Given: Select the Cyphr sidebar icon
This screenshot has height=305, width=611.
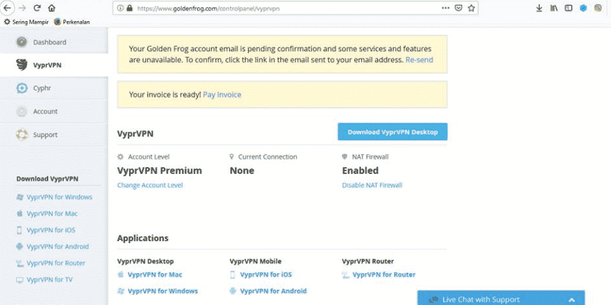Looking at the screenshot, I should [22, 88].
